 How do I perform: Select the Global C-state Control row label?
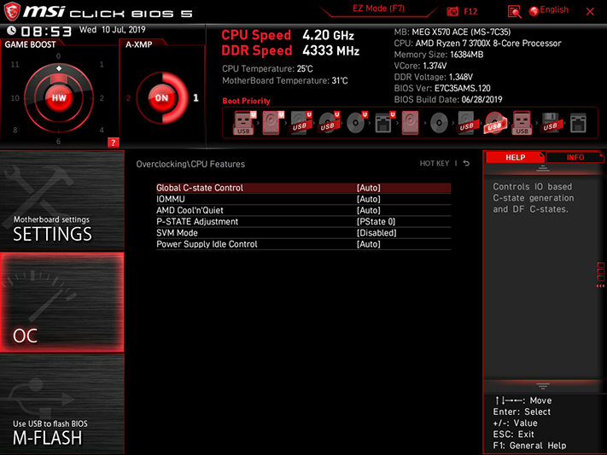click(200, 188)
